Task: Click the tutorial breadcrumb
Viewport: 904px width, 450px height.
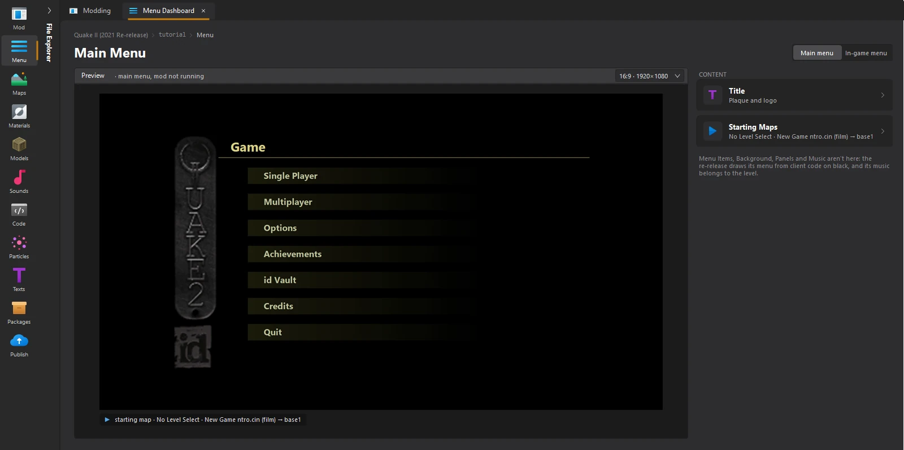Action: [172, 35]
